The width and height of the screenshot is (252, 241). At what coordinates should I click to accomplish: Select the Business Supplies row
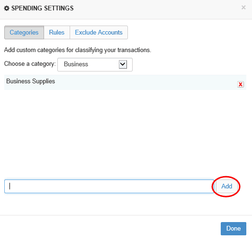125,82
